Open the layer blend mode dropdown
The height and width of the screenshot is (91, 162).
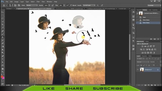coord(143,62)
